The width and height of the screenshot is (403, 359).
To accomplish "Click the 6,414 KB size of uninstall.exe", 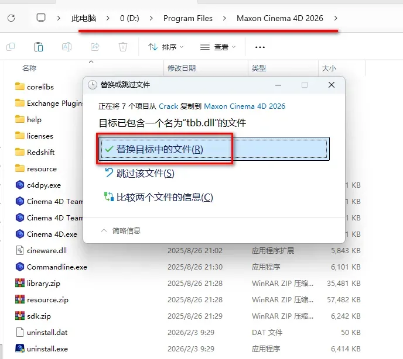I will 346,348.
